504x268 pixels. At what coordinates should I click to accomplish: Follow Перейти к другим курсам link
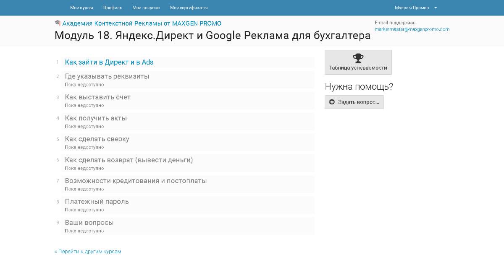pos(88,252)
